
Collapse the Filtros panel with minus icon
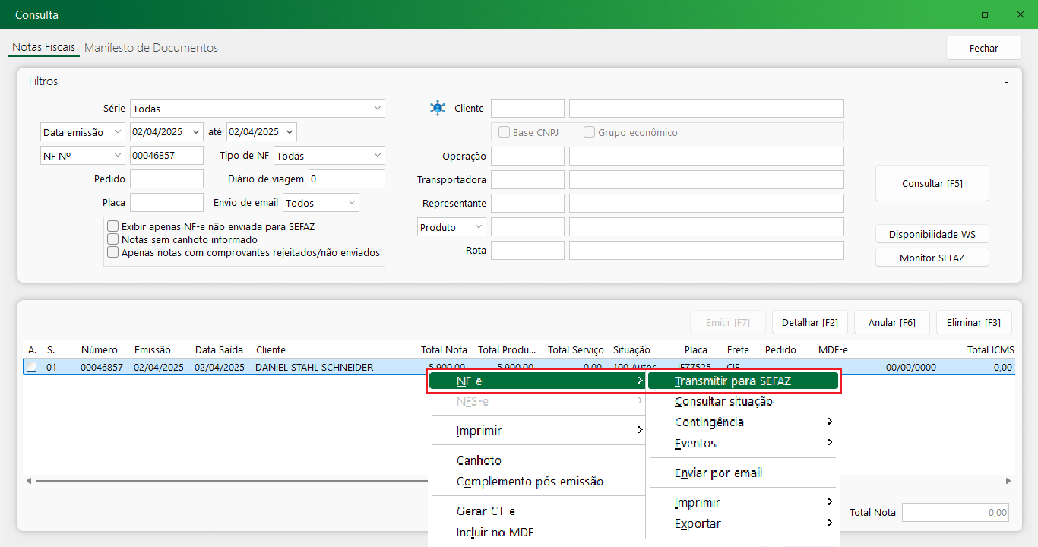click(x=1005, y=81)
